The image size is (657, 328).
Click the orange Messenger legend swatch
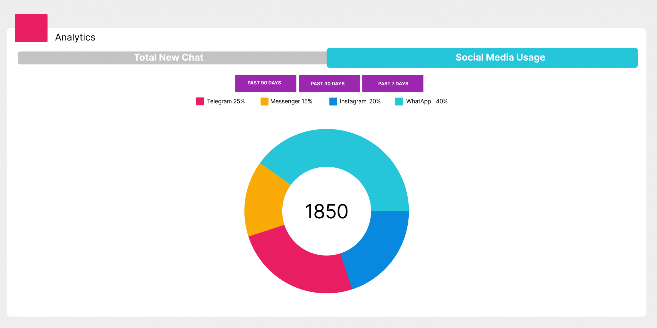tap(264, 101)
